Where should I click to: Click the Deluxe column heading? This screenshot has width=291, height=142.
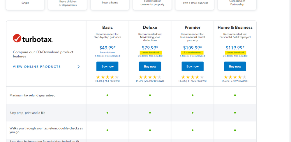point(150,27)
